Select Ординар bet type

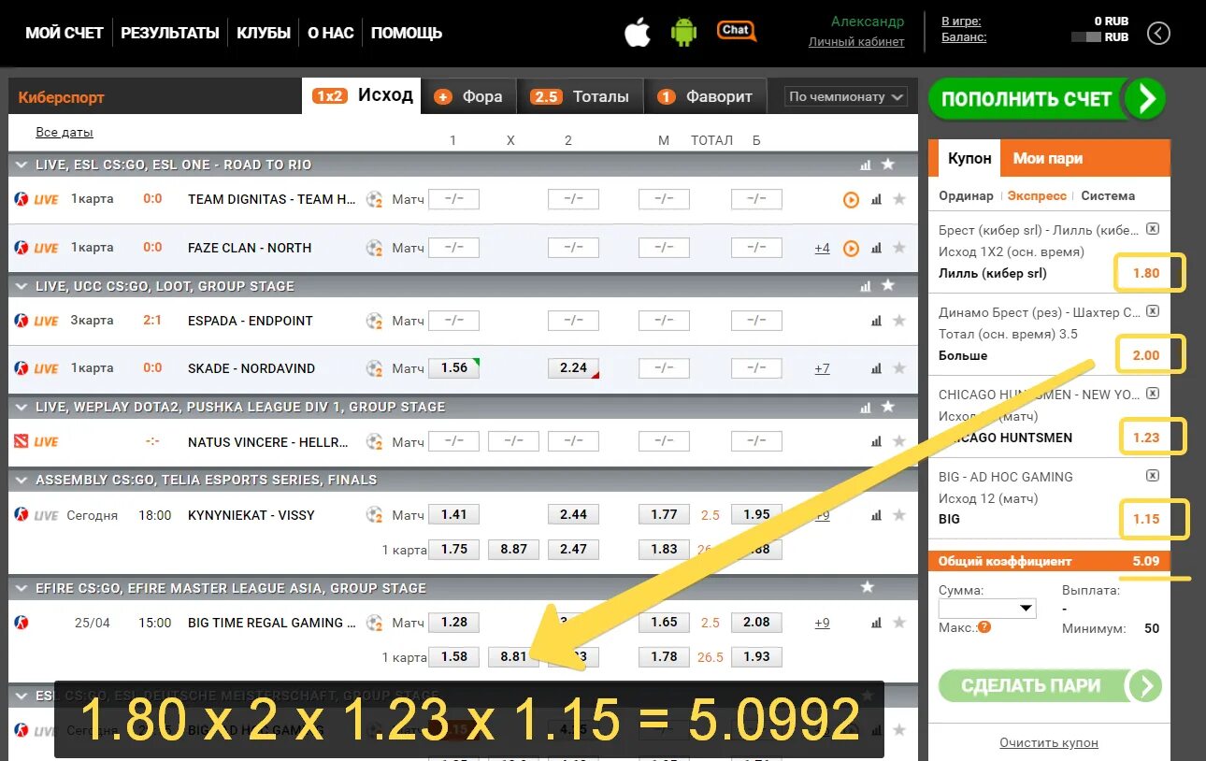(966, 196)
